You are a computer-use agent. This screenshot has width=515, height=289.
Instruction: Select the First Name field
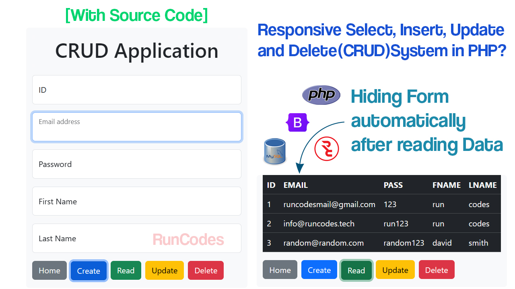click(x=136, y=201)
